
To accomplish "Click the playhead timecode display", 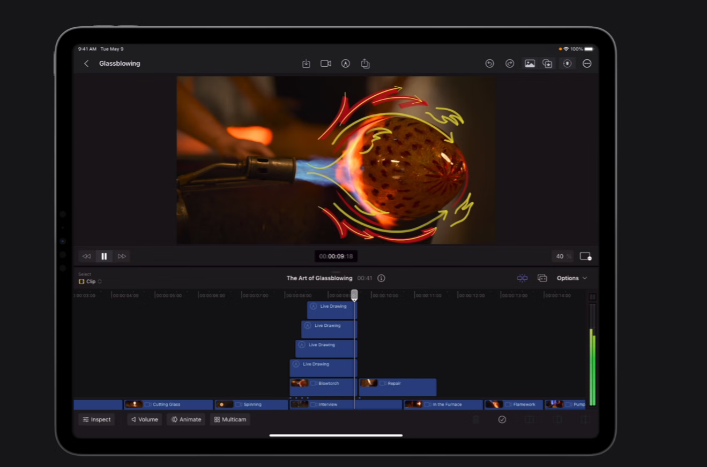I will [x=336, y=256].
